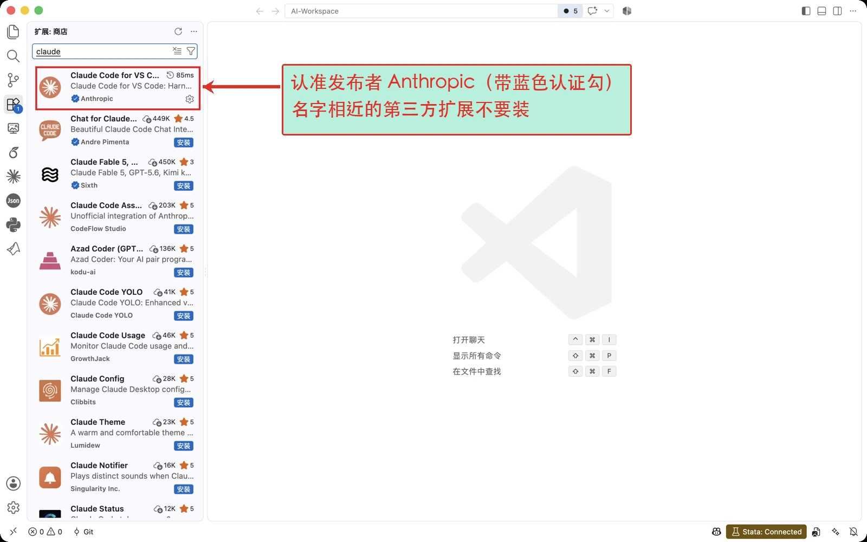Open the Jupyter swirl icon in activity bar
867x542 pixels.
tap(14, 152)
